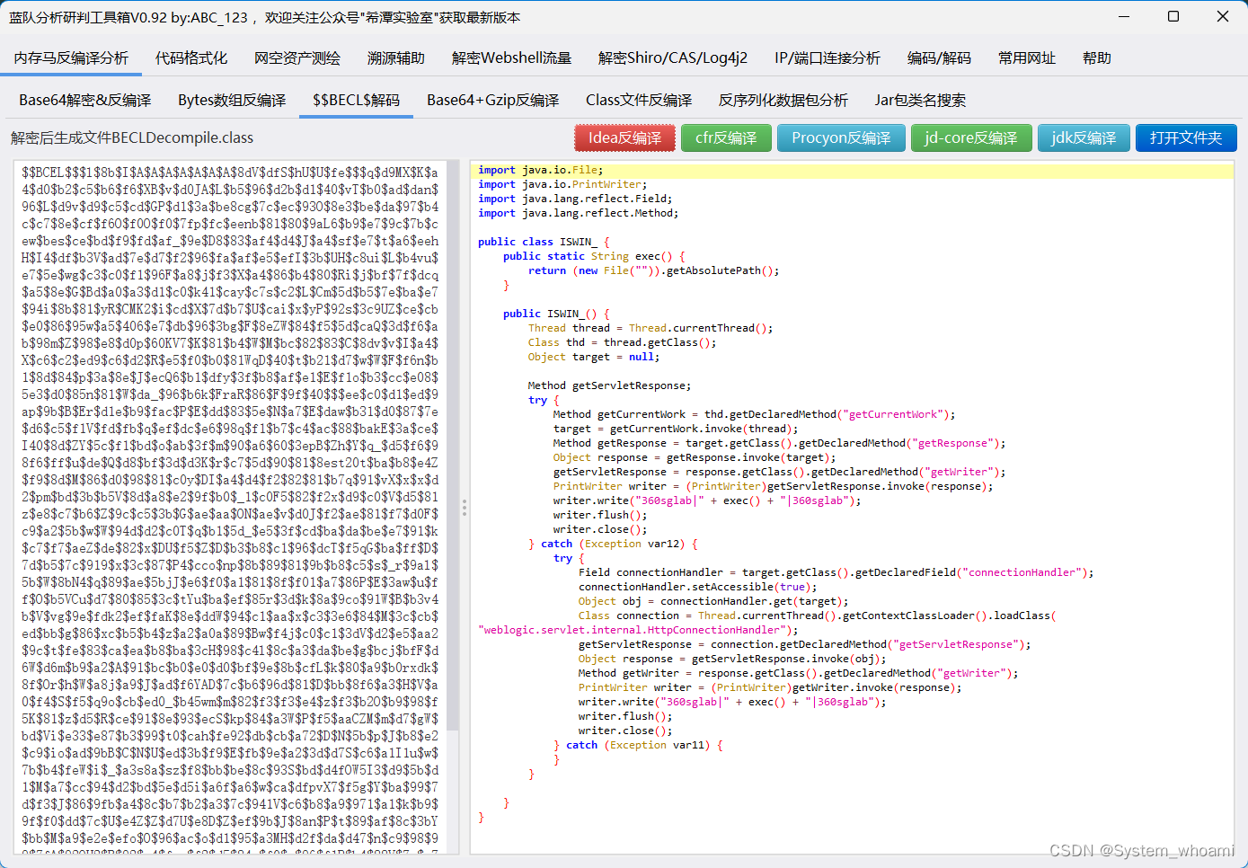
Task: Click the 'Object target = null;' line
Action: click(593, 357)
